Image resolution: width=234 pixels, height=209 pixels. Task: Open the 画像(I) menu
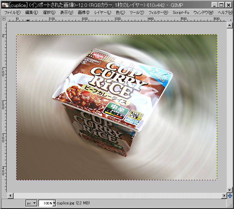[84, 13]
